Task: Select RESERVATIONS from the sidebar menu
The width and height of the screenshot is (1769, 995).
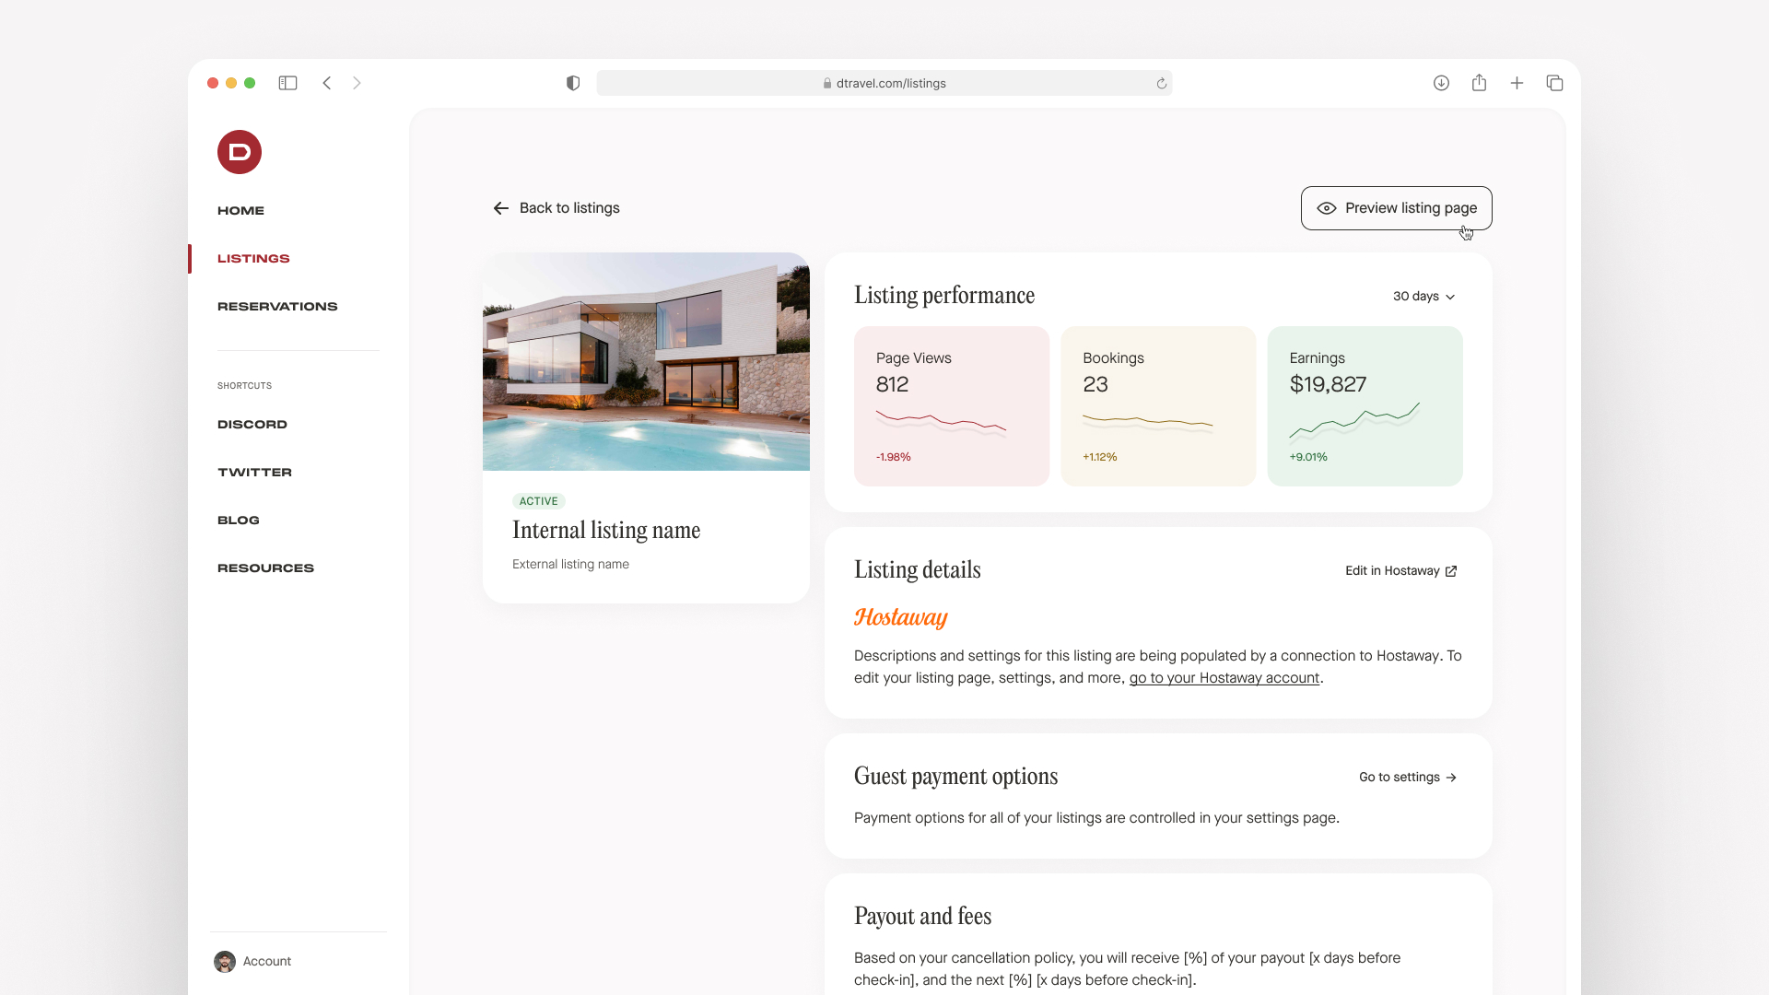Action: click(277, 306)
